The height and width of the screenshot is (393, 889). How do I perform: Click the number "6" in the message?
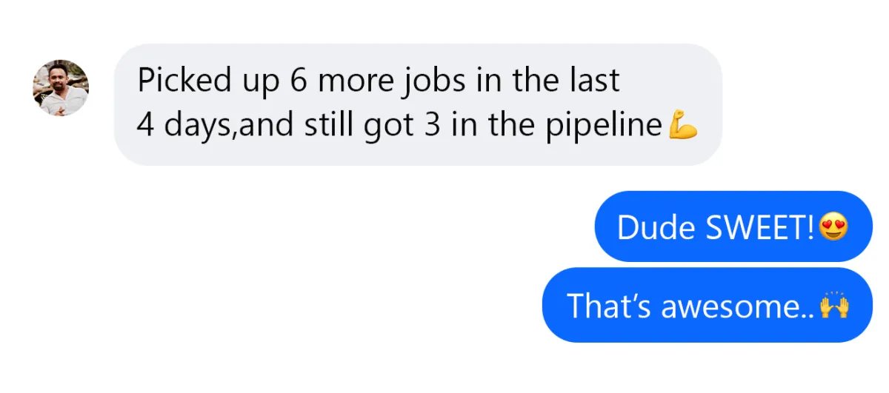[x=298, y=81]
